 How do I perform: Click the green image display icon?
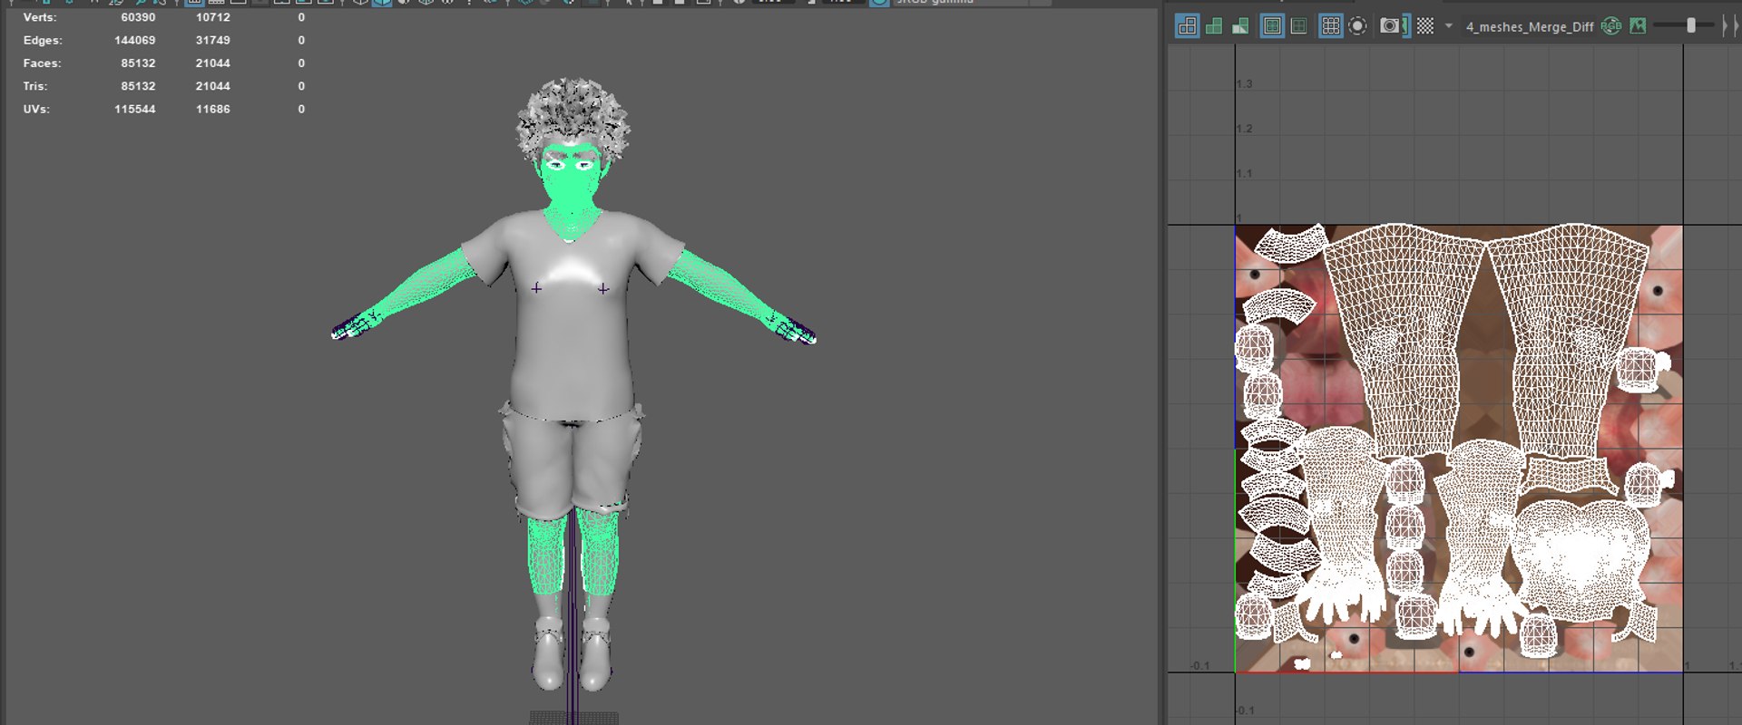(1638, 26)
